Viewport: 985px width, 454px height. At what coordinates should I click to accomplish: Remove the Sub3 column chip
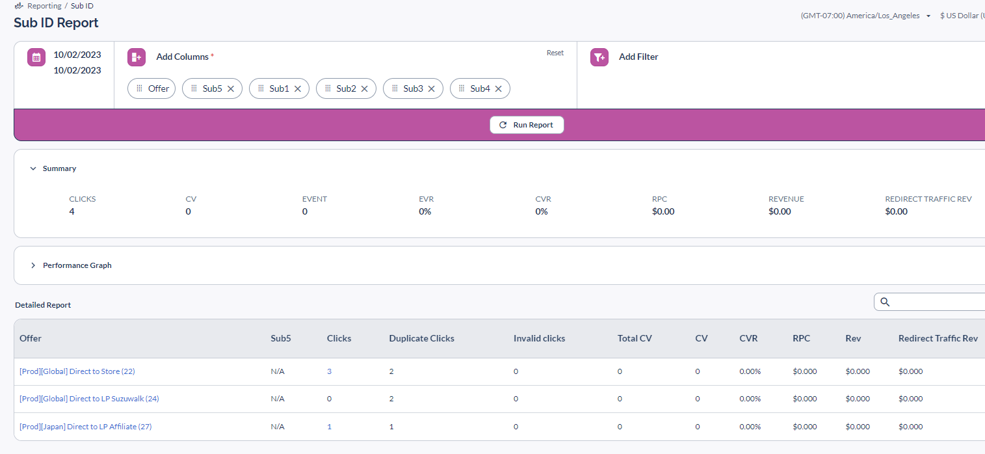(x=432, y=89)
